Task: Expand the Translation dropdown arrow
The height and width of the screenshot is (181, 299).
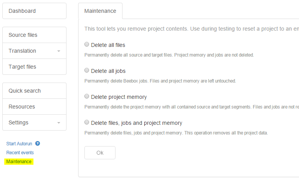Action: 59,51
